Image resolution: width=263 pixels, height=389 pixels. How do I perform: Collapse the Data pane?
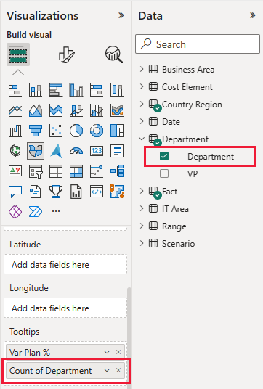point(252,15)
